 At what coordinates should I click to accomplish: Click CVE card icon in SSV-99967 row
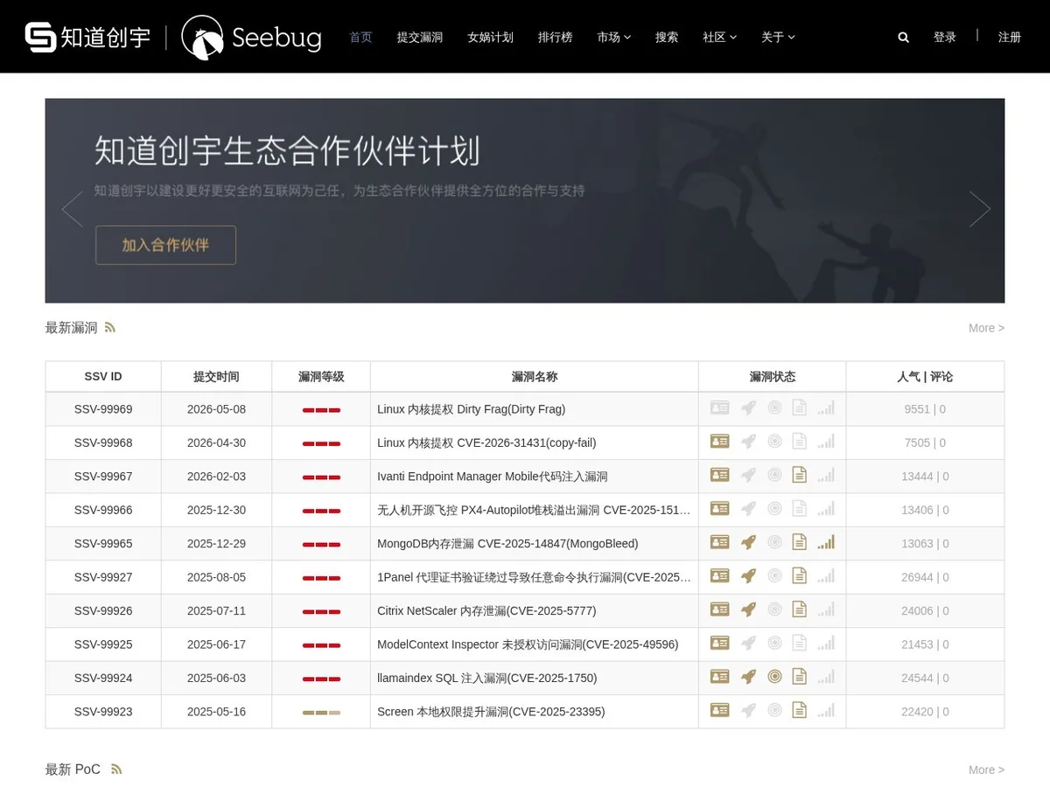(720, 476)
